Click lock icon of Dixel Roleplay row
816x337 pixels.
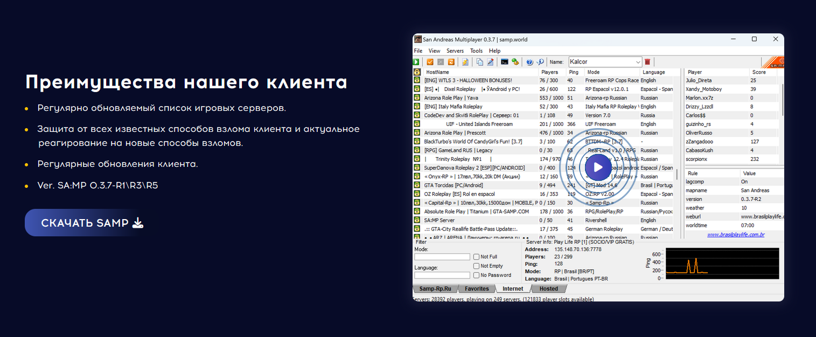pyautogui.click(x=416, y=89)
